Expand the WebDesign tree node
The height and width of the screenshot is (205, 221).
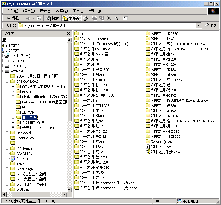point(7,169)
